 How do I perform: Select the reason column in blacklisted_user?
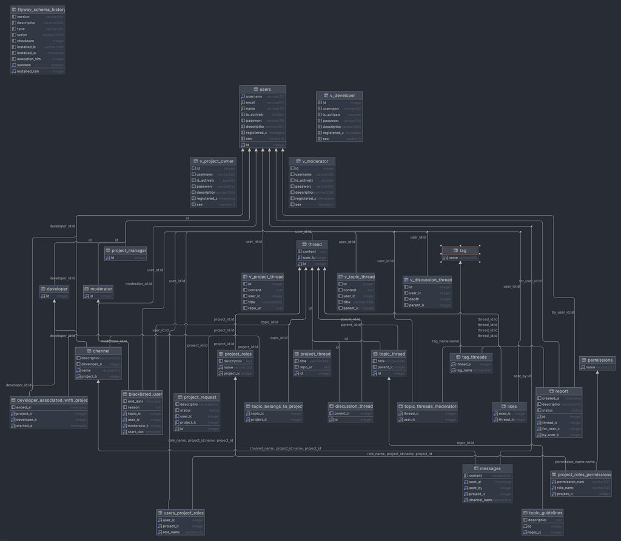(133, 407)
